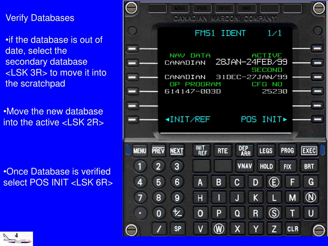Select the FIX function key

[x=287, y=166]
